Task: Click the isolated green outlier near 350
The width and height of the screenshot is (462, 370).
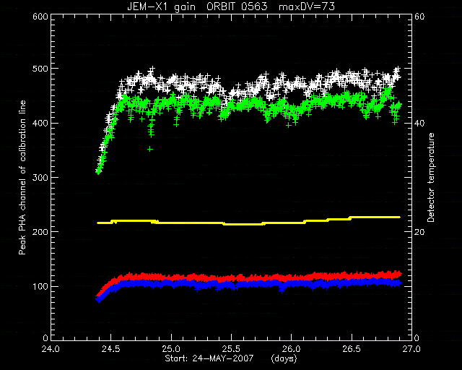Action: tap(150, 149)
